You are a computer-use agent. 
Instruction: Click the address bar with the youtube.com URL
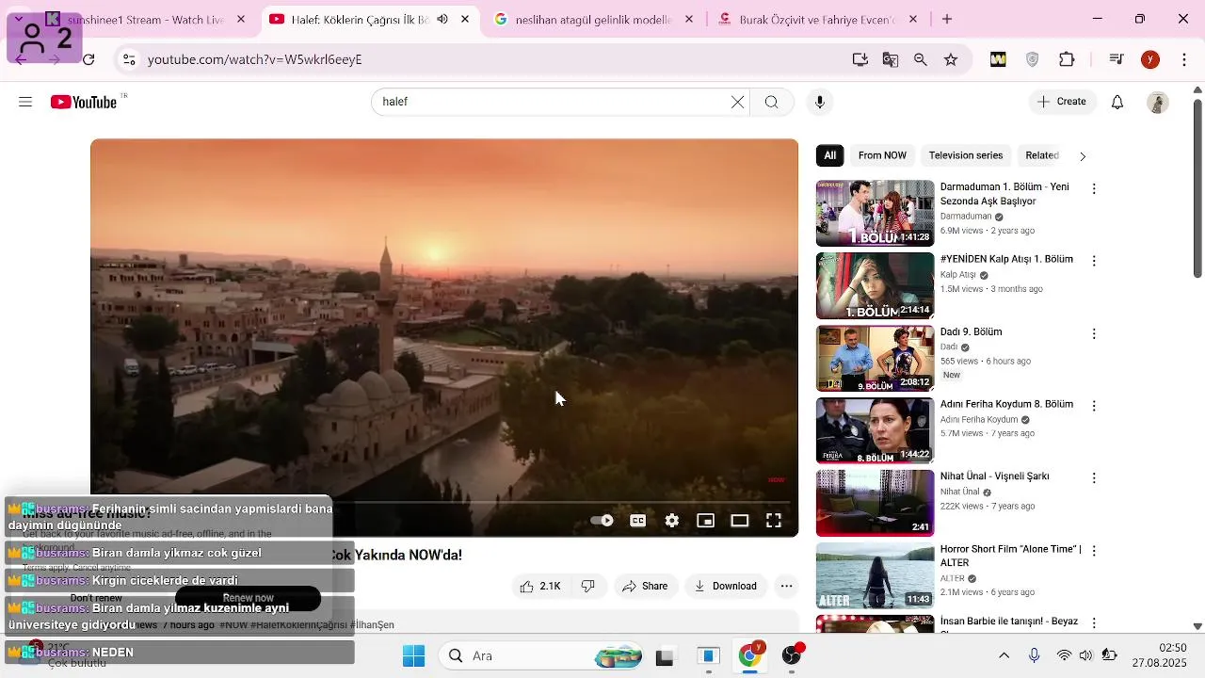(490, 59)
